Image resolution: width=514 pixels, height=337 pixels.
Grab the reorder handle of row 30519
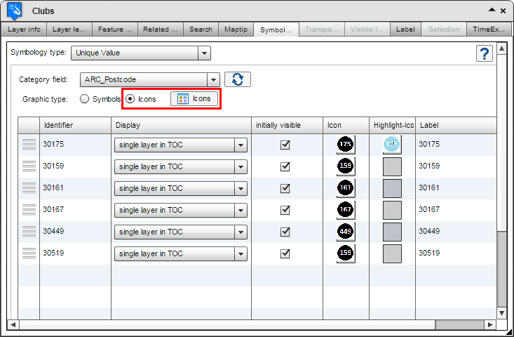pos(29,253)
